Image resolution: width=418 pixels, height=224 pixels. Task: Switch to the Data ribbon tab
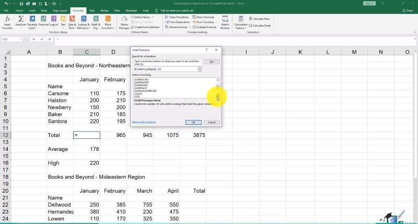tap(91, 10)
